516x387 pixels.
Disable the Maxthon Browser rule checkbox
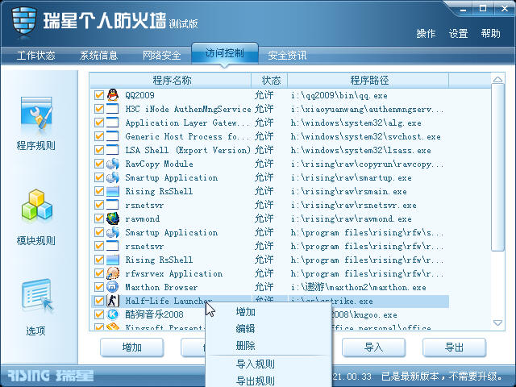[99, 287]
